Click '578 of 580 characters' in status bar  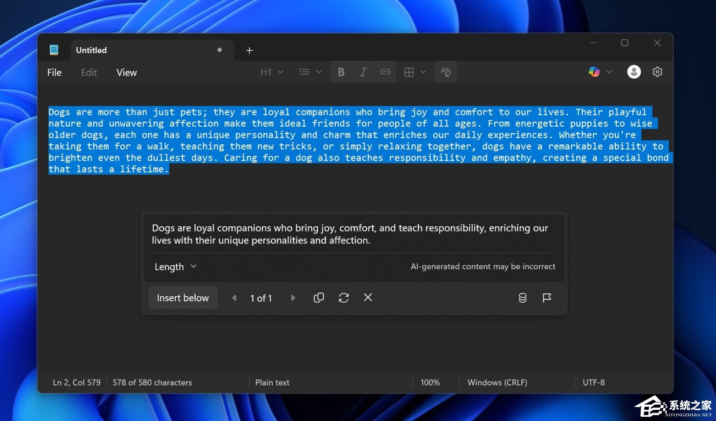[x=152, y=382]
